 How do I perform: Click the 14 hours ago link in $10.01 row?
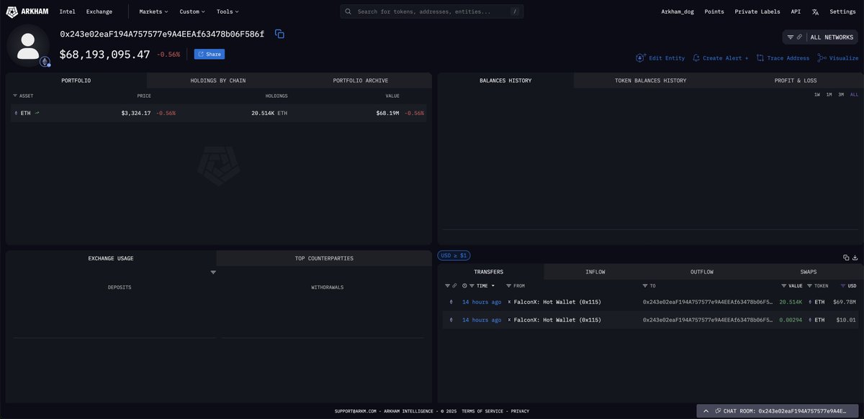[x=482, y=320]
